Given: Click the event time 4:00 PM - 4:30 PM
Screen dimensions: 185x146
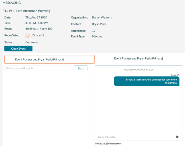Looking at the screenshot, I should [37, 23].
